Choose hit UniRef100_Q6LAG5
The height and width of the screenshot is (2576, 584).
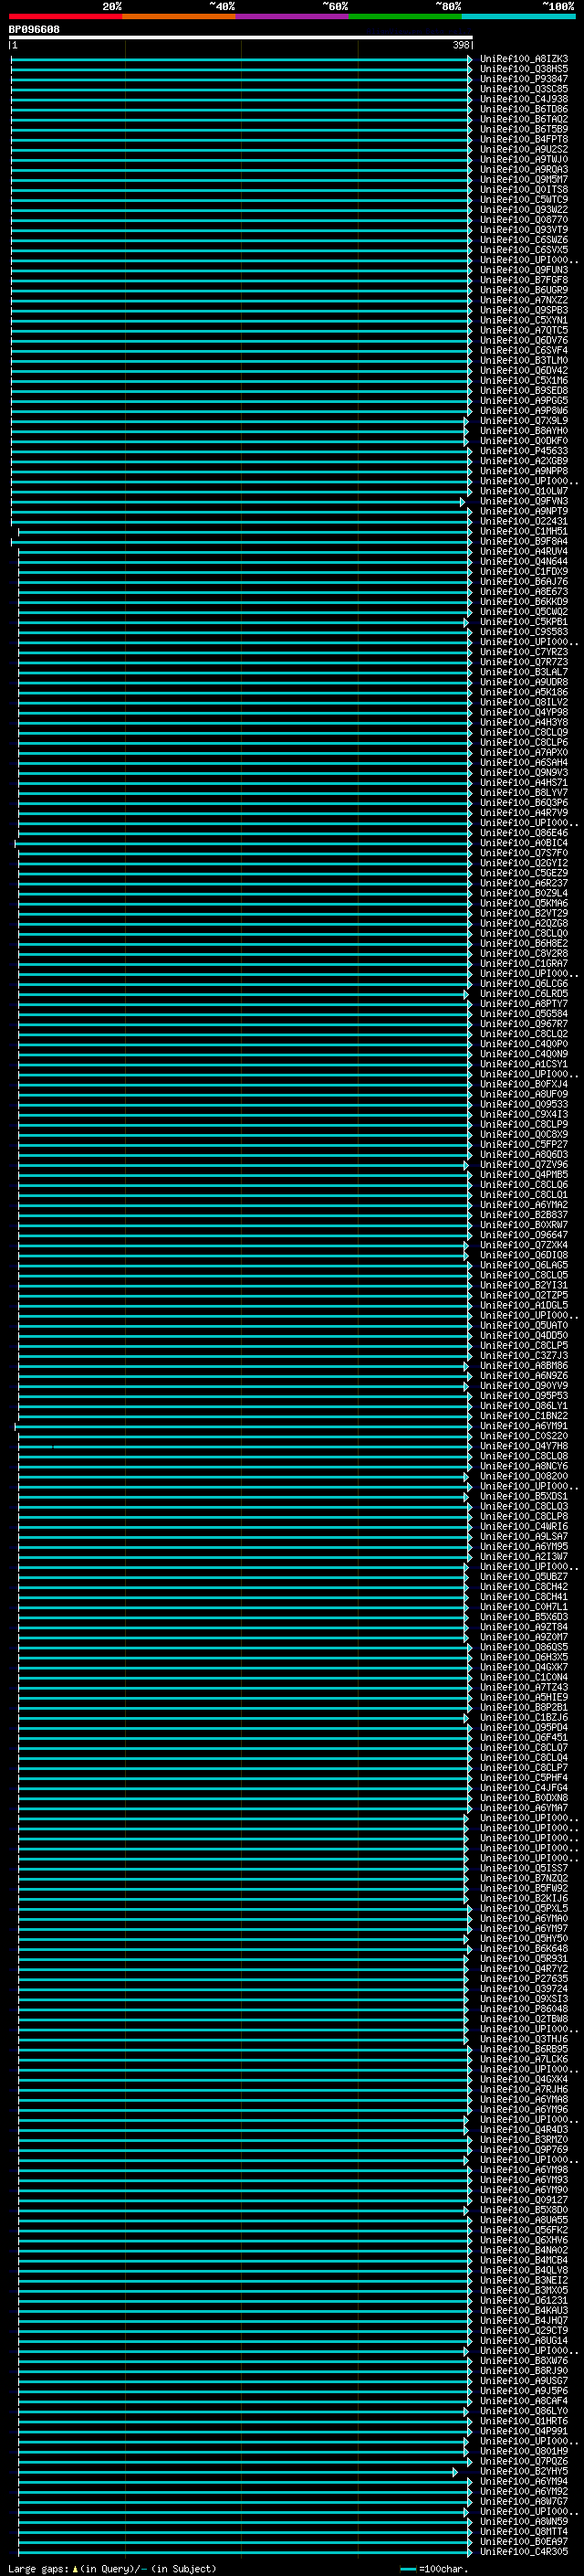(x=524, y=1265)
